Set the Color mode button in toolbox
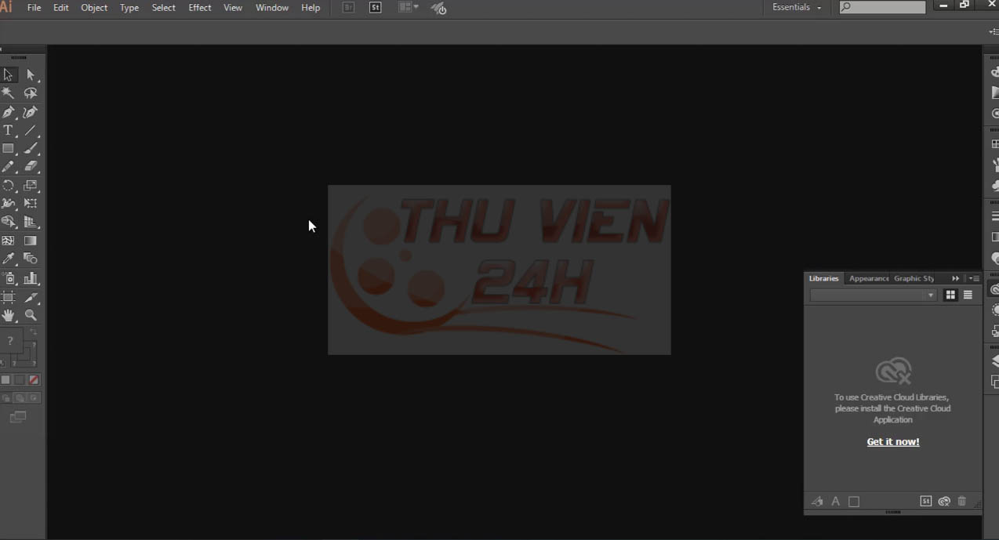The height and width of the screenshot is (540, 999). pyautogui.click(x=6, y=380)
